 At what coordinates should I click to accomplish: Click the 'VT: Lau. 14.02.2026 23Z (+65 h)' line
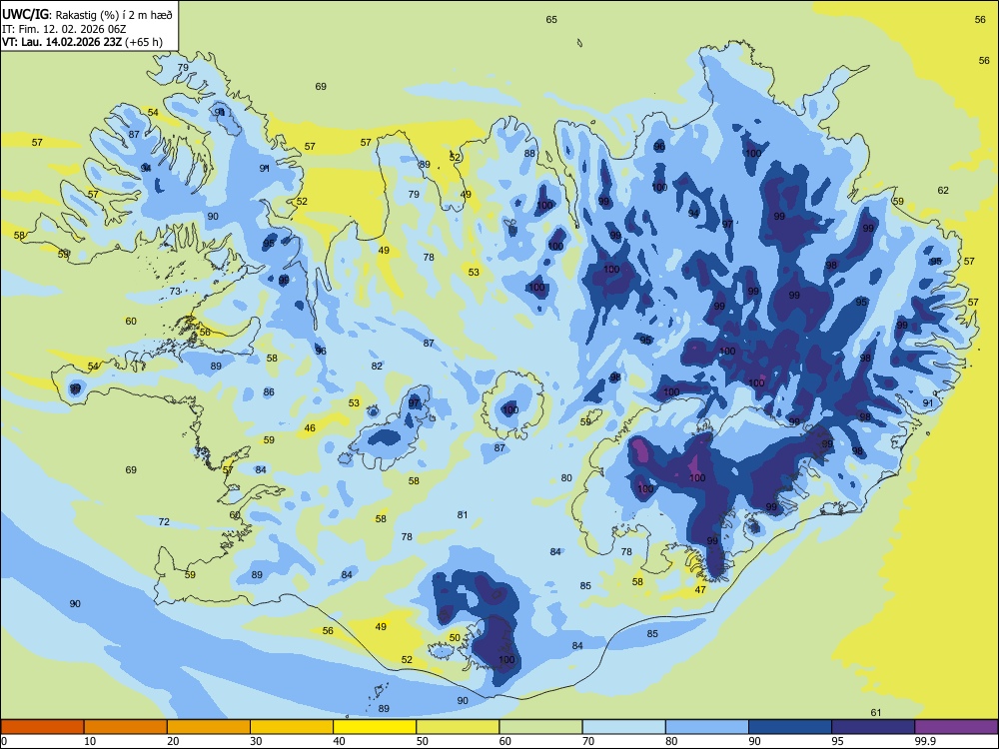pyautogui.click(x=82, y=42)
